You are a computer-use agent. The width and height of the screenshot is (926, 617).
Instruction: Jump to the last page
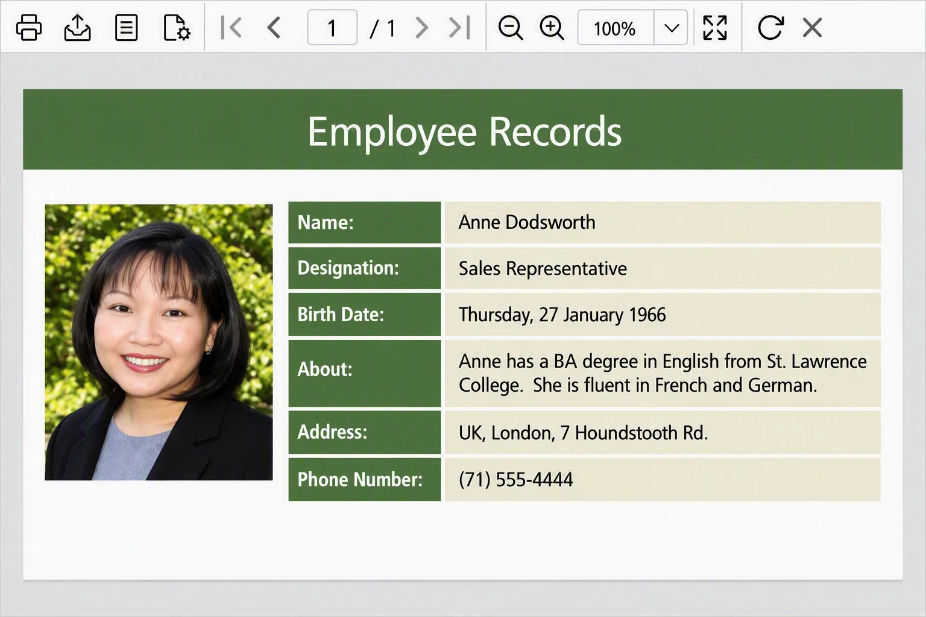[x=459, y=28]
